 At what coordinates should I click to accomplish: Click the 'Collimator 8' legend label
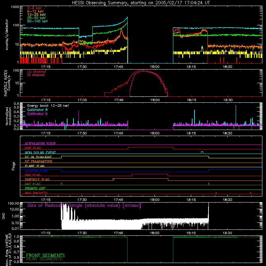[37, 110]
